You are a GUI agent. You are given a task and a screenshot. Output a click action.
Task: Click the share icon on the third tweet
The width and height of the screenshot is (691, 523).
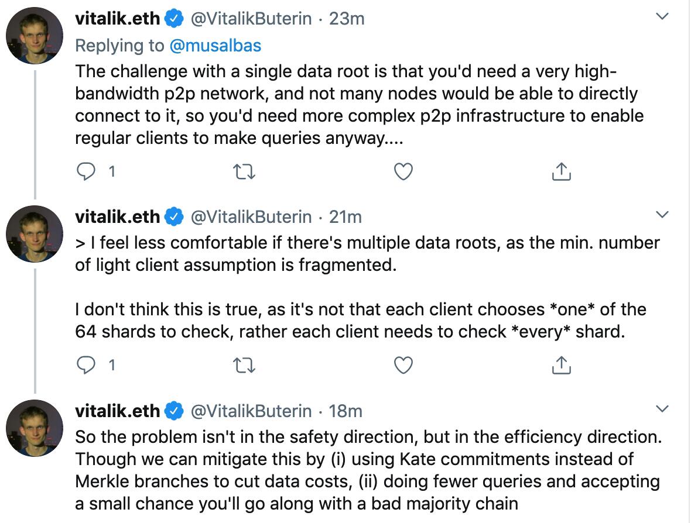pyautogui.click(x=562, y=521)
